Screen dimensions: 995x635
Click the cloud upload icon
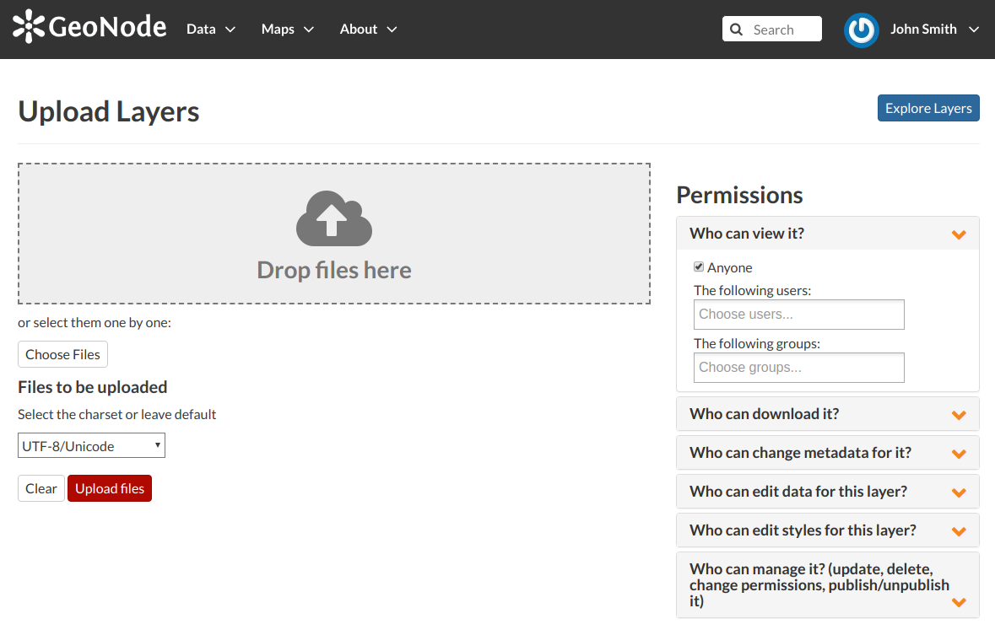[334, 218]
